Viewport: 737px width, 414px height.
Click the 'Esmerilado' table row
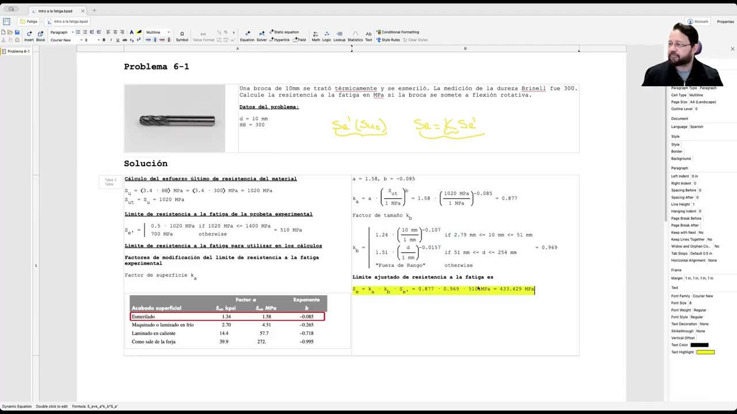pyautogui.click(x=227, y=316)
